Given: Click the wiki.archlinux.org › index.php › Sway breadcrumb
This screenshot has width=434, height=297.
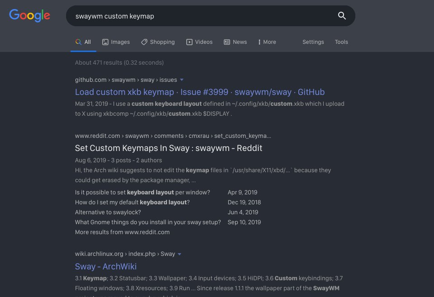Looking at the screenshot, I should coord(125,254).
